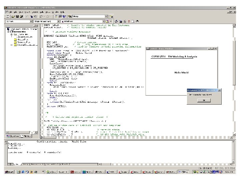The height and width of the screenshot is (180, 240).
Task: Open the WizardBar actions dropdown arrow
Action: pos(111,21)
